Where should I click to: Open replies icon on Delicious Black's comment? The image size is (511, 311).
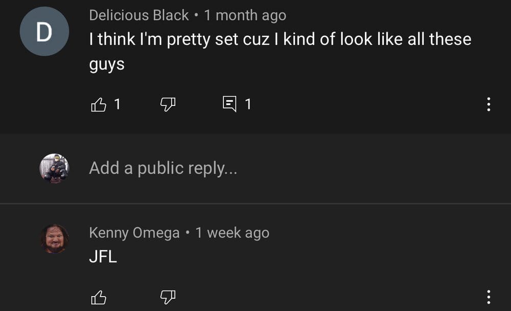tap(229, 105)
